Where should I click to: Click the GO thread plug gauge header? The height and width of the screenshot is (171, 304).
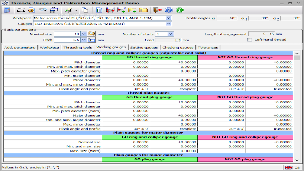coord(150,97)
